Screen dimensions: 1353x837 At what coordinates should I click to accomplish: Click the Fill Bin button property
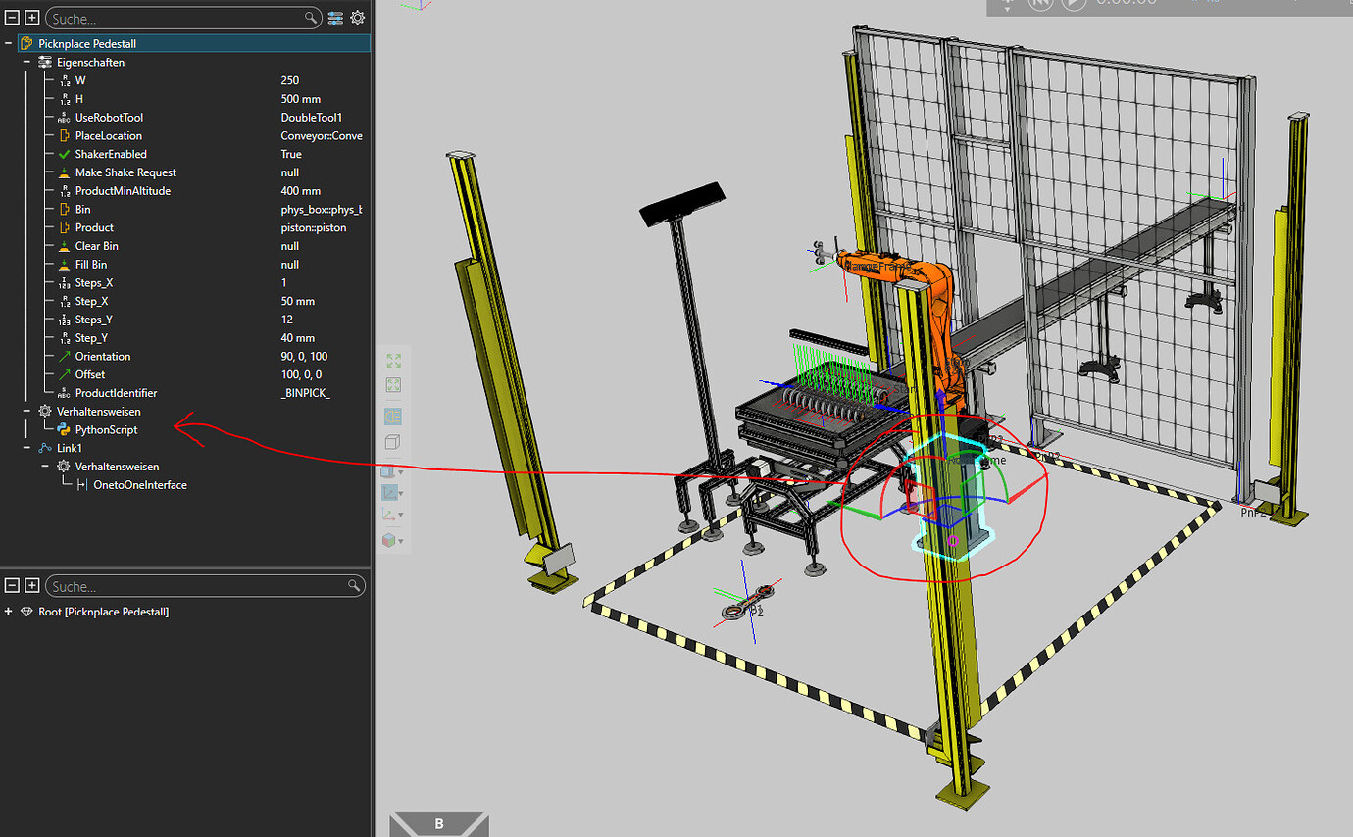tap(91, 265)
